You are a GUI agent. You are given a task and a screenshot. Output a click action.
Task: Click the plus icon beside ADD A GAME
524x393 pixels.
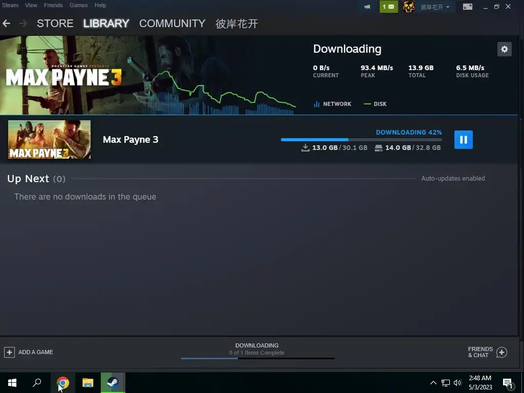click(9, 352)
